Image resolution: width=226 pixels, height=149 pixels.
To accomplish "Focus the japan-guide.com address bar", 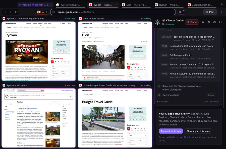I will pos(113,12).
